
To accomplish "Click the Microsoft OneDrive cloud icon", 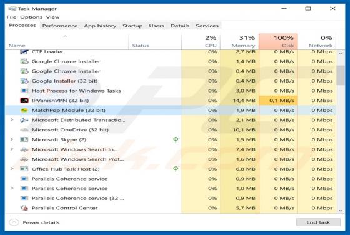I will [x=24, y=129].
